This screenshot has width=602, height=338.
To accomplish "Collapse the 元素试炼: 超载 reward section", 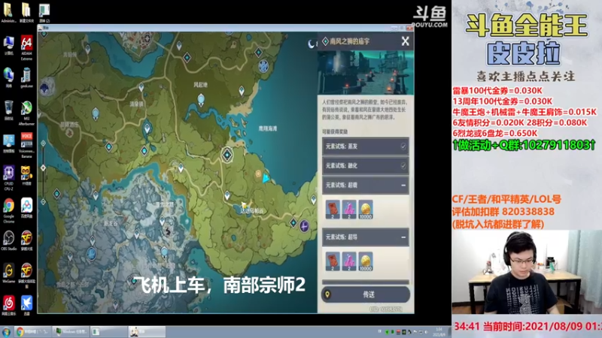I will click(x=403, y=185).
